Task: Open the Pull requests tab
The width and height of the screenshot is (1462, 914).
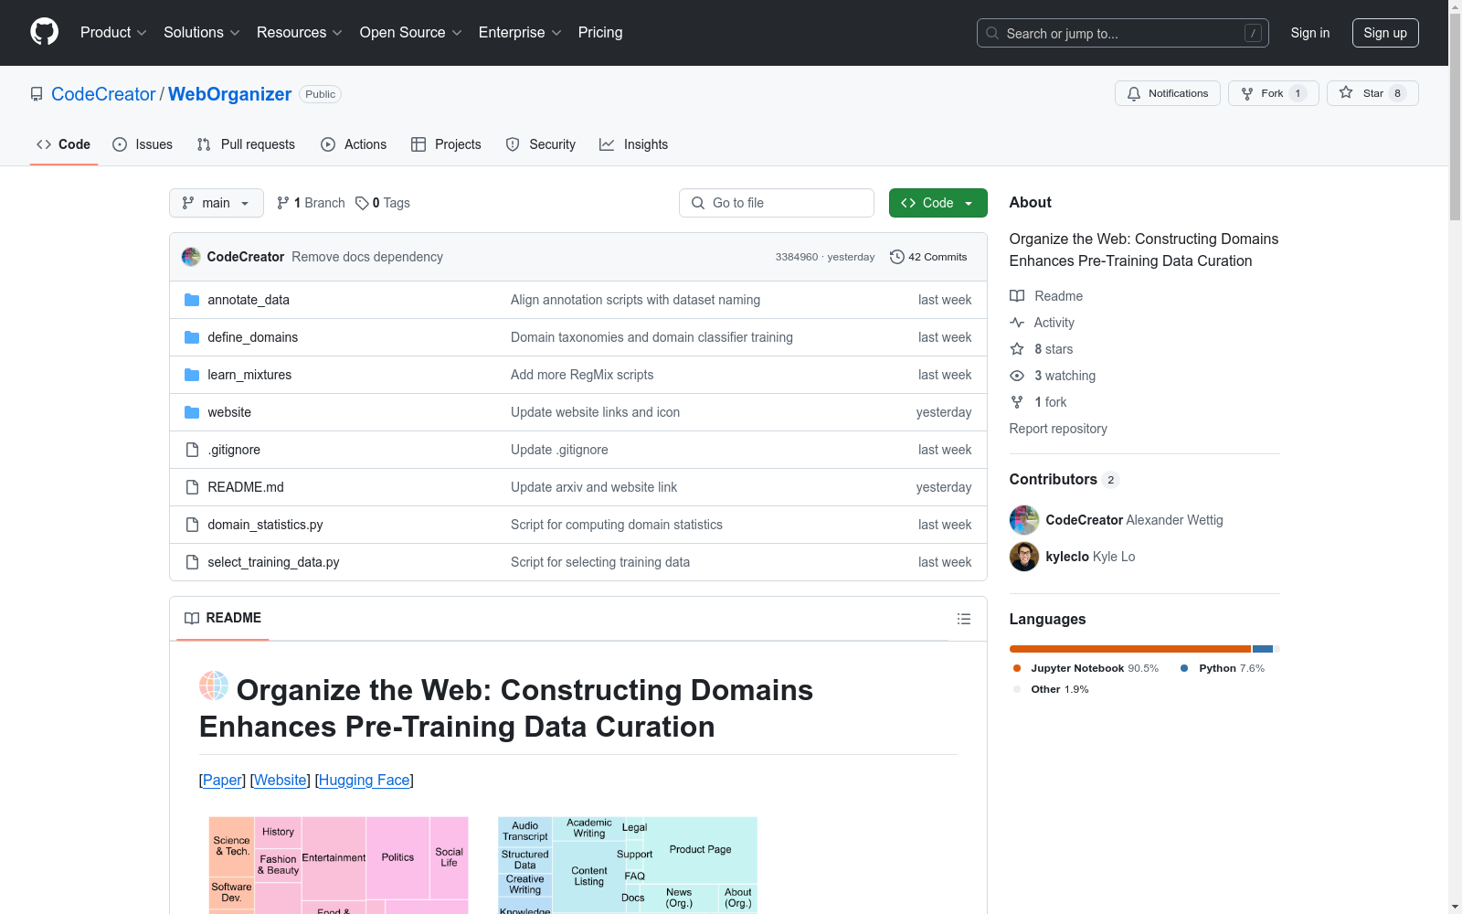Action: (x=246, y=144)
